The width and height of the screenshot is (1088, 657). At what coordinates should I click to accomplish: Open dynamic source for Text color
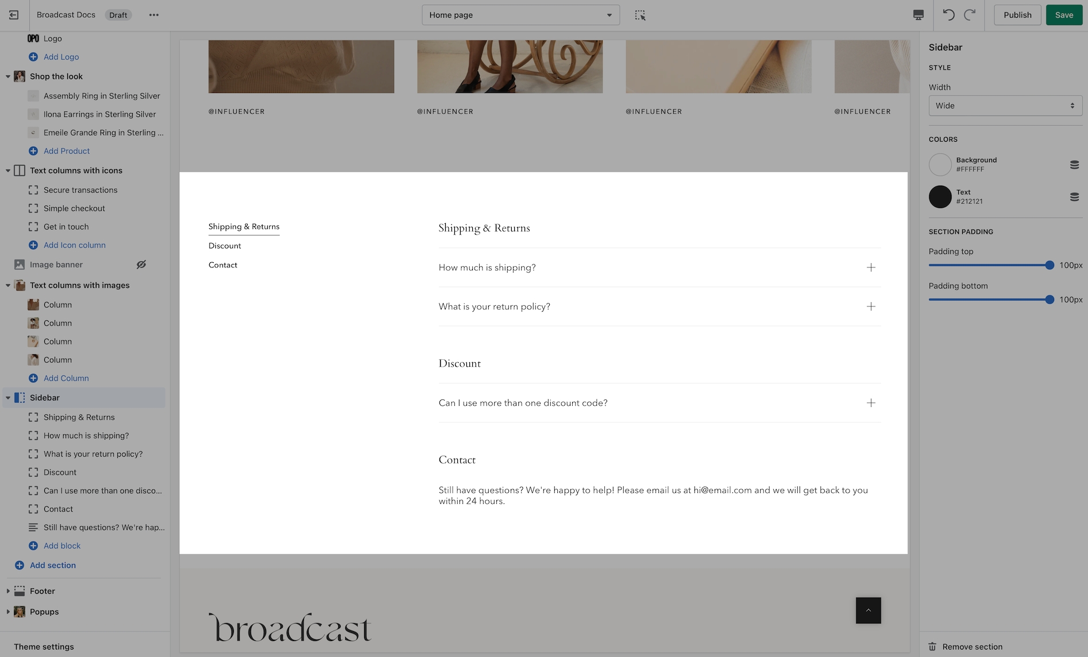click(1074, 197)
